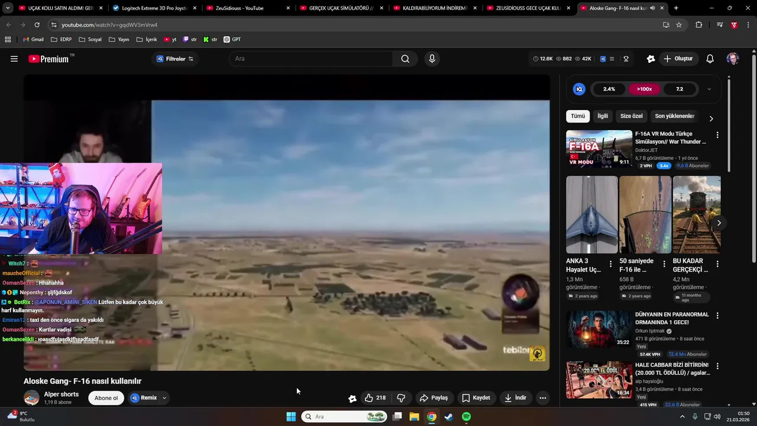Click the YouTube search input field
Viewport: 757px width, 426px height.
click(x=310, y=59)
